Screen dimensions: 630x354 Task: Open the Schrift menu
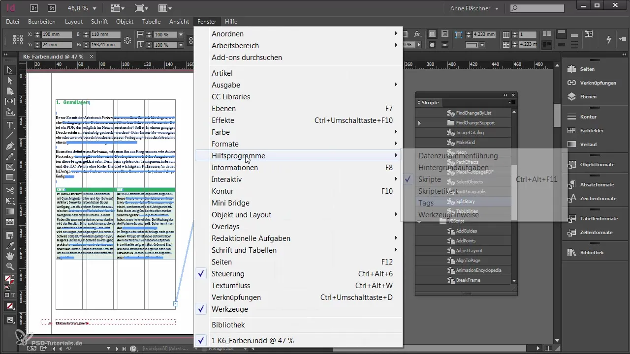[99, 22]
